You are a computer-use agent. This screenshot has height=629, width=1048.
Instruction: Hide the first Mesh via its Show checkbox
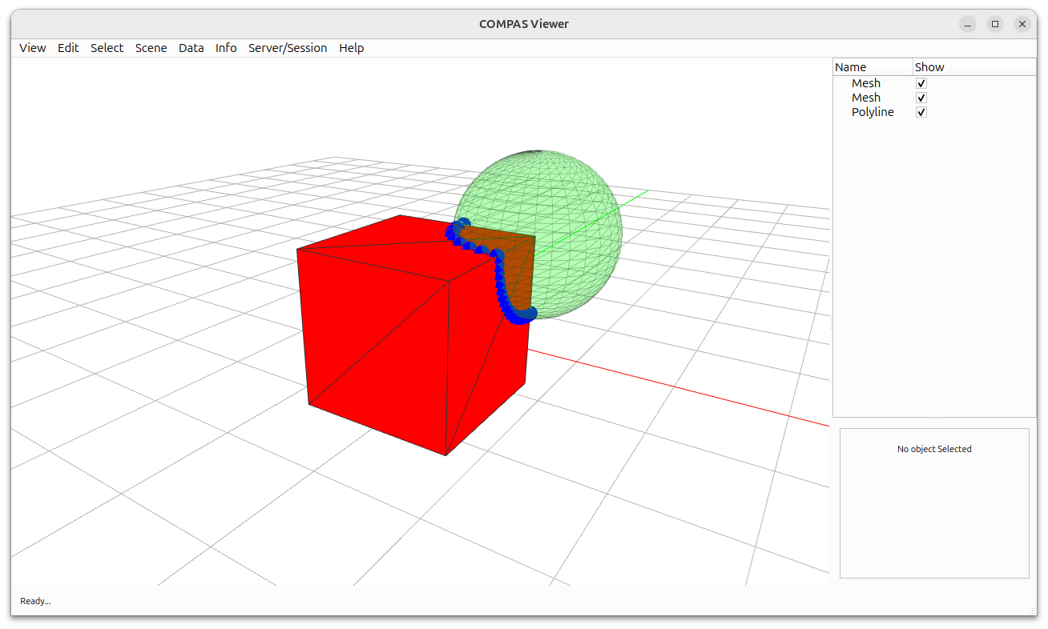click(x=921, y=82)
